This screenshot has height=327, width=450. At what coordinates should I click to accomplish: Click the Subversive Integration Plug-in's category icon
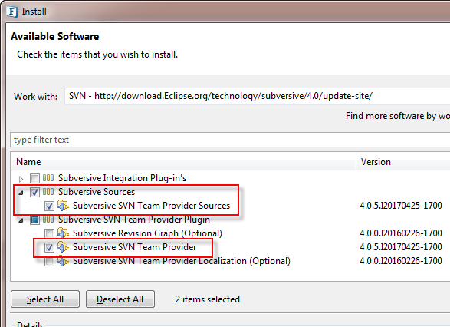[48, 178]
